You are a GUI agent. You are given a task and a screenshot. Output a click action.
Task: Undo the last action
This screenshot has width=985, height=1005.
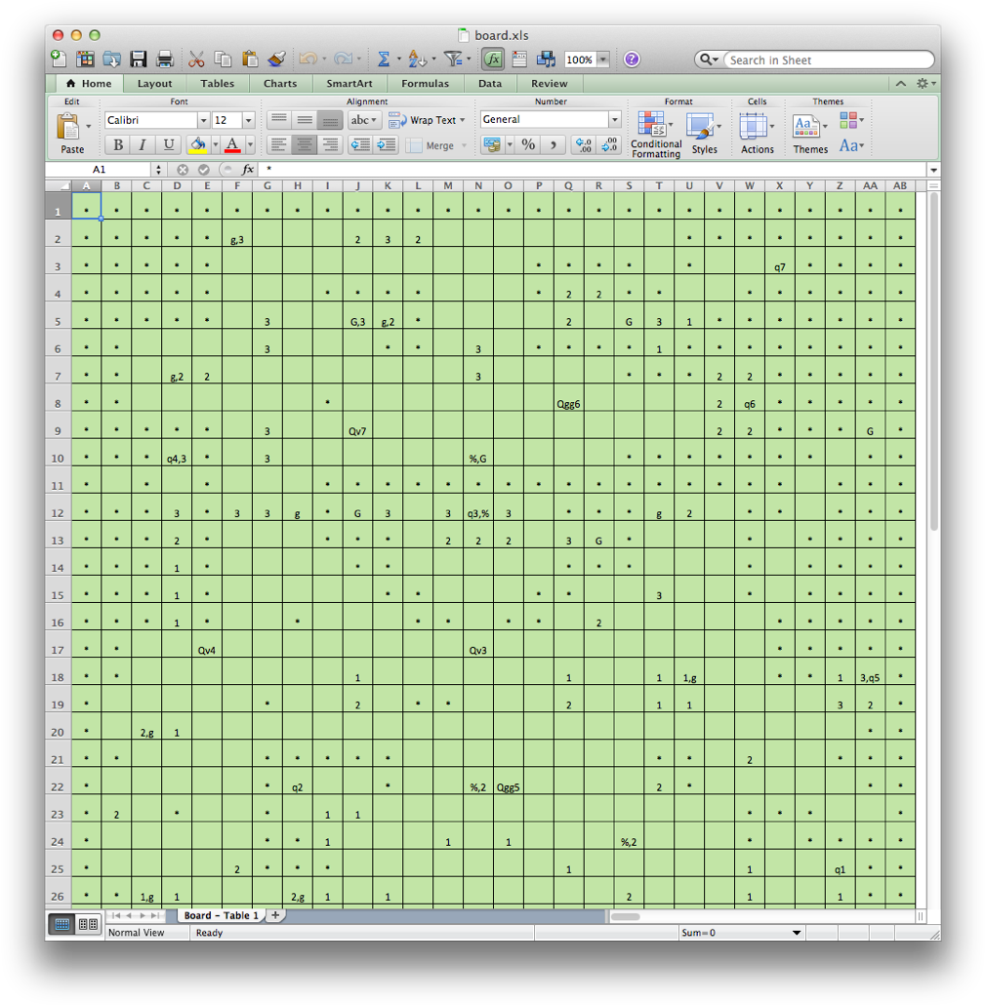(308, 59)
